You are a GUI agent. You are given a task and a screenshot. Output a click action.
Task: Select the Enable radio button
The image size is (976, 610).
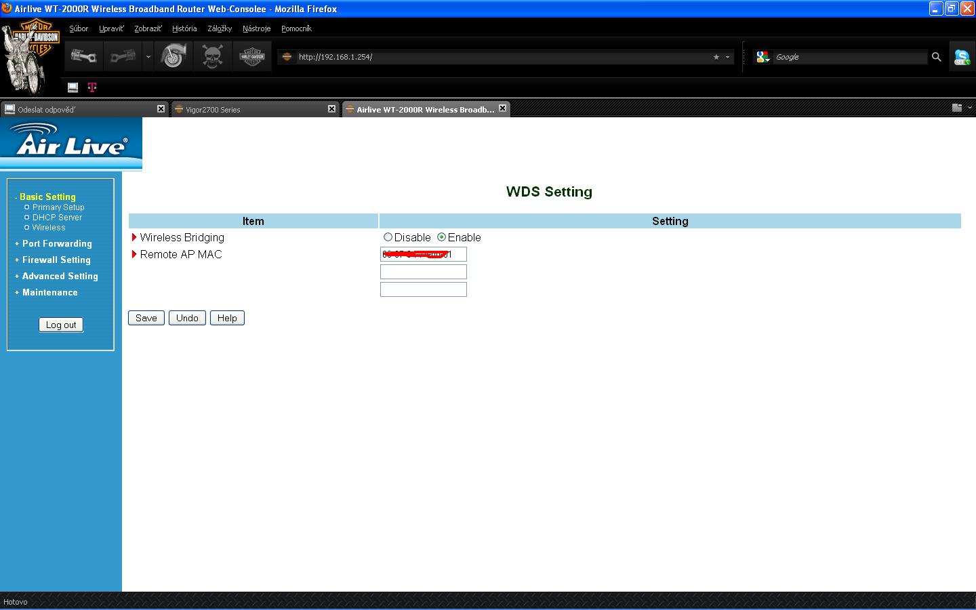pos(441,237)
